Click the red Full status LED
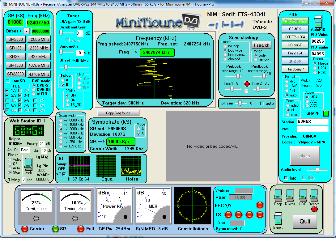The height and width of the screenshot is (238, 336). pos(81,229)
